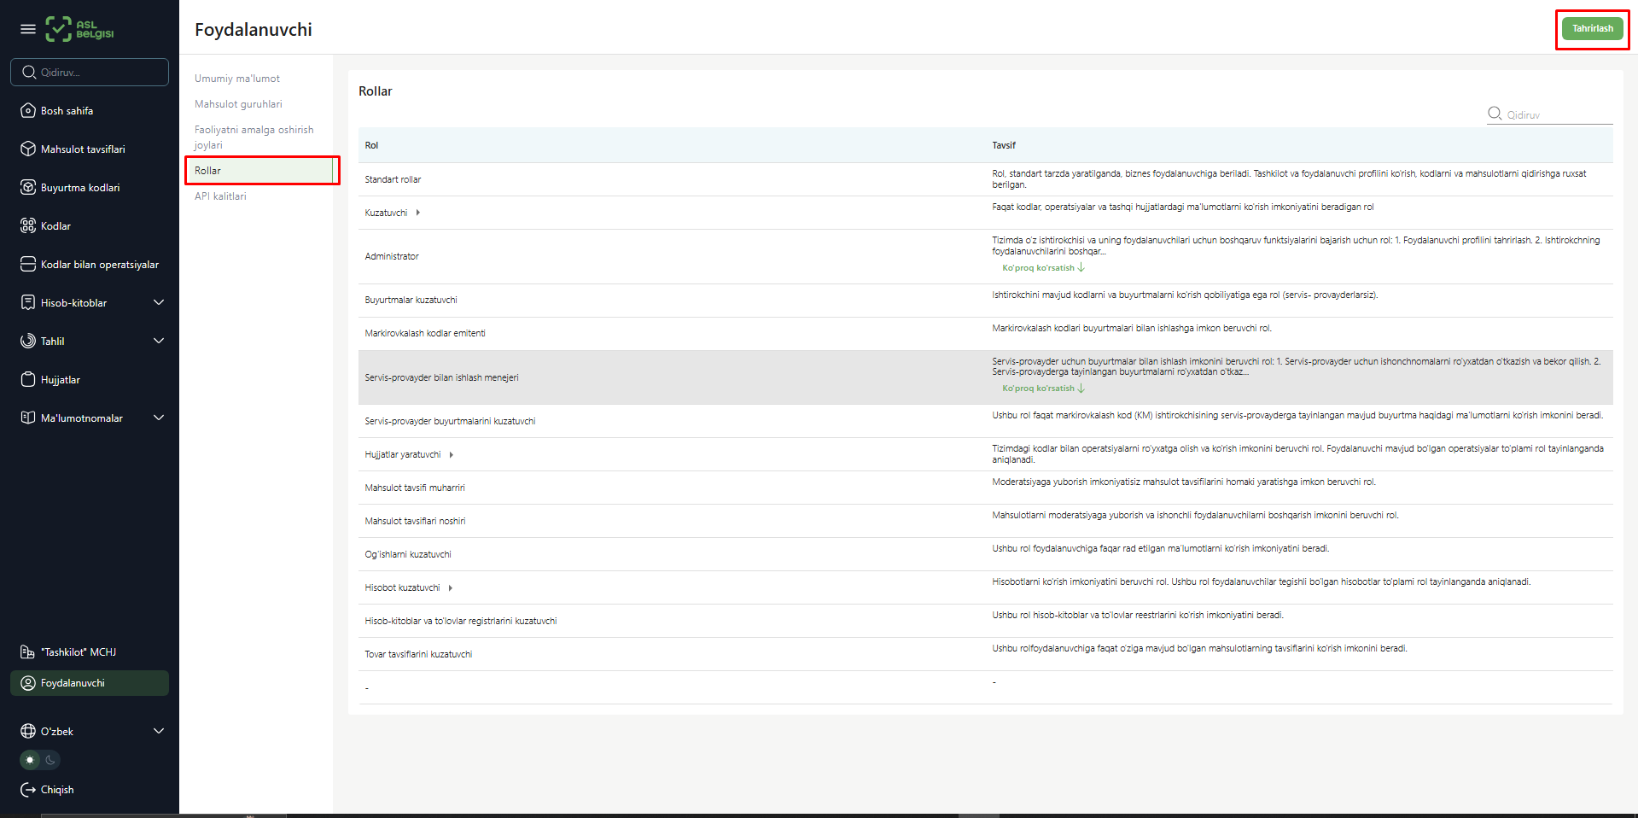
Task: Click Chiqish to log out
Action: [57, 790]
